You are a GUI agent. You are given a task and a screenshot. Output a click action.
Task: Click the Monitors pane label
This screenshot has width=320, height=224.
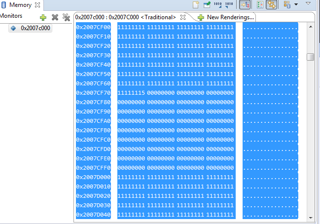coord(11,16)
